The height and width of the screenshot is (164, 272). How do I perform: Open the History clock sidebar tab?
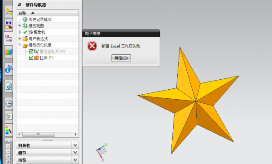point(9,103)
